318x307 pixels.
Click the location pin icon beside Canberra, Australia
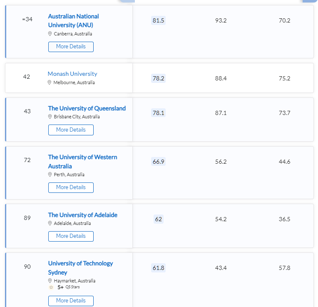coord(50,34)
